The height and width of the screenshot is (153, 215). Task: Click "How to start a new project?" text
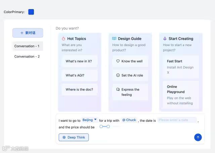pyautogui.click(x=177, y=47)
